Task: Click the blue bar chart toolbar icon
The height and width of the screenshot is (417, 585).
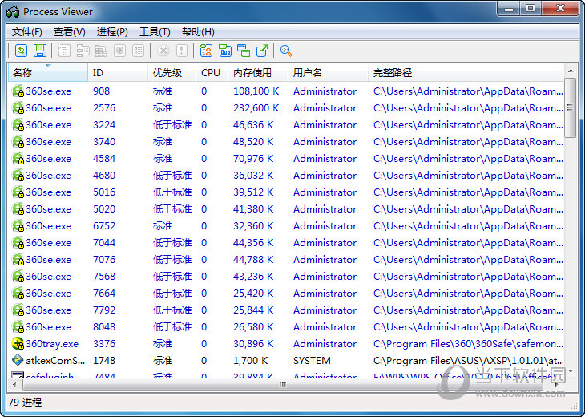Action: [x=225, y=51]
